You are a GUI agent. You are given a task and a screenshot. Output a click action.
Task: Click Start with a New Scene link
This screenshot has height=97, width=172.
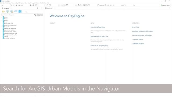click(x=98, y=27)
